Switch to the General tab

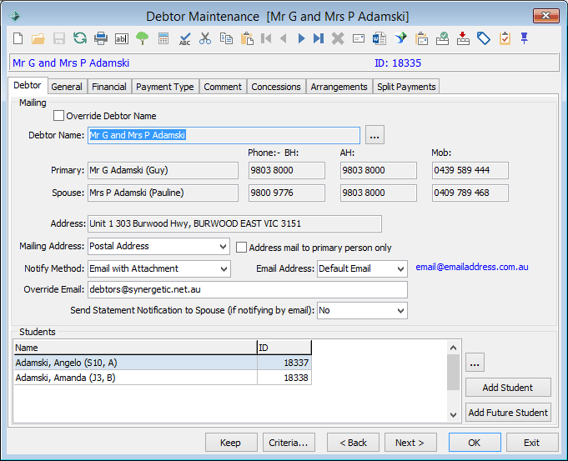point(67,87)
